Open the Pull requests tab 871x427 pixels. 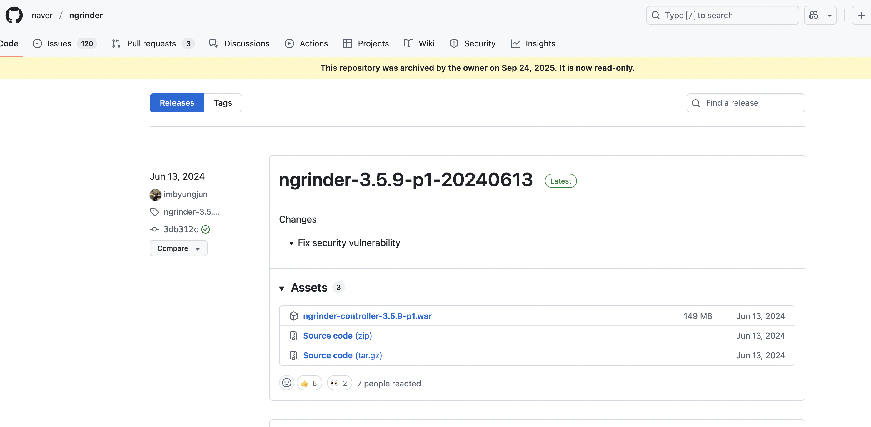tap(151, 43)
